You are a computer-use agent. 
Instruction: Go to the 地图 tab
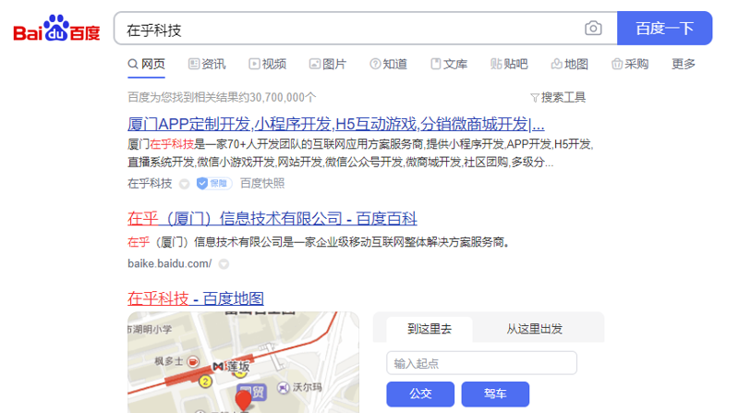[569, 64]
